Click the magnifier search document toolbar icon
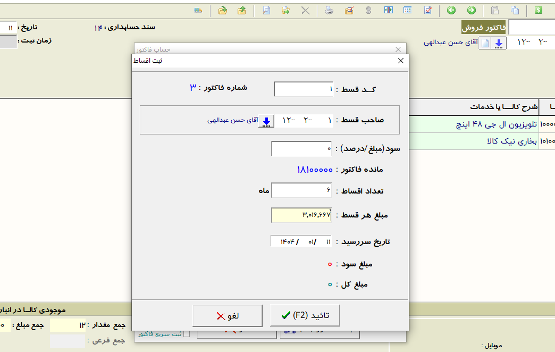 pos(266,10)
